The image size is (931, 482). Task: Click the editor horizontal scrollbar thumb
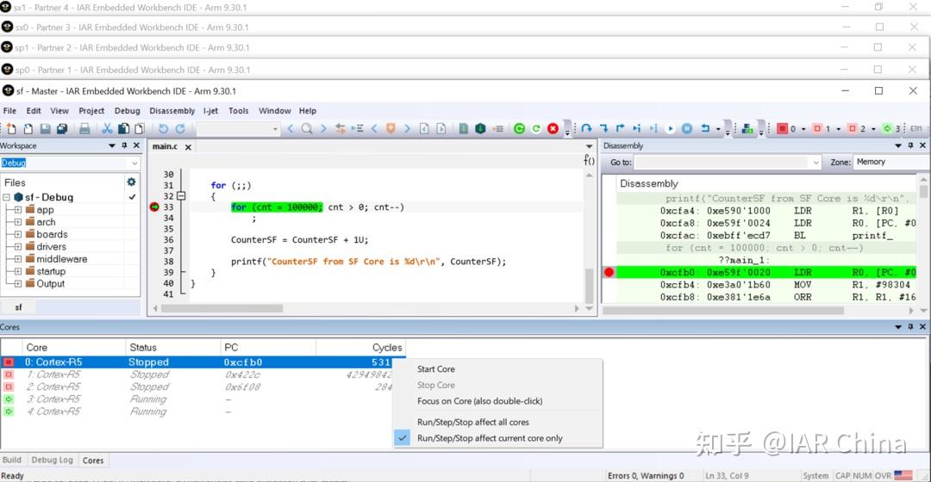[x=222, y=308]
